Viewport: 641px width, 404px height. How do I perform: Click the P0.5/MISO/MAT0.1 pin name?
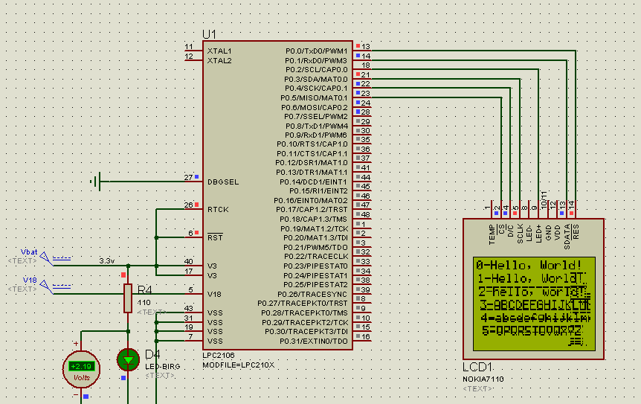(314, 98)
